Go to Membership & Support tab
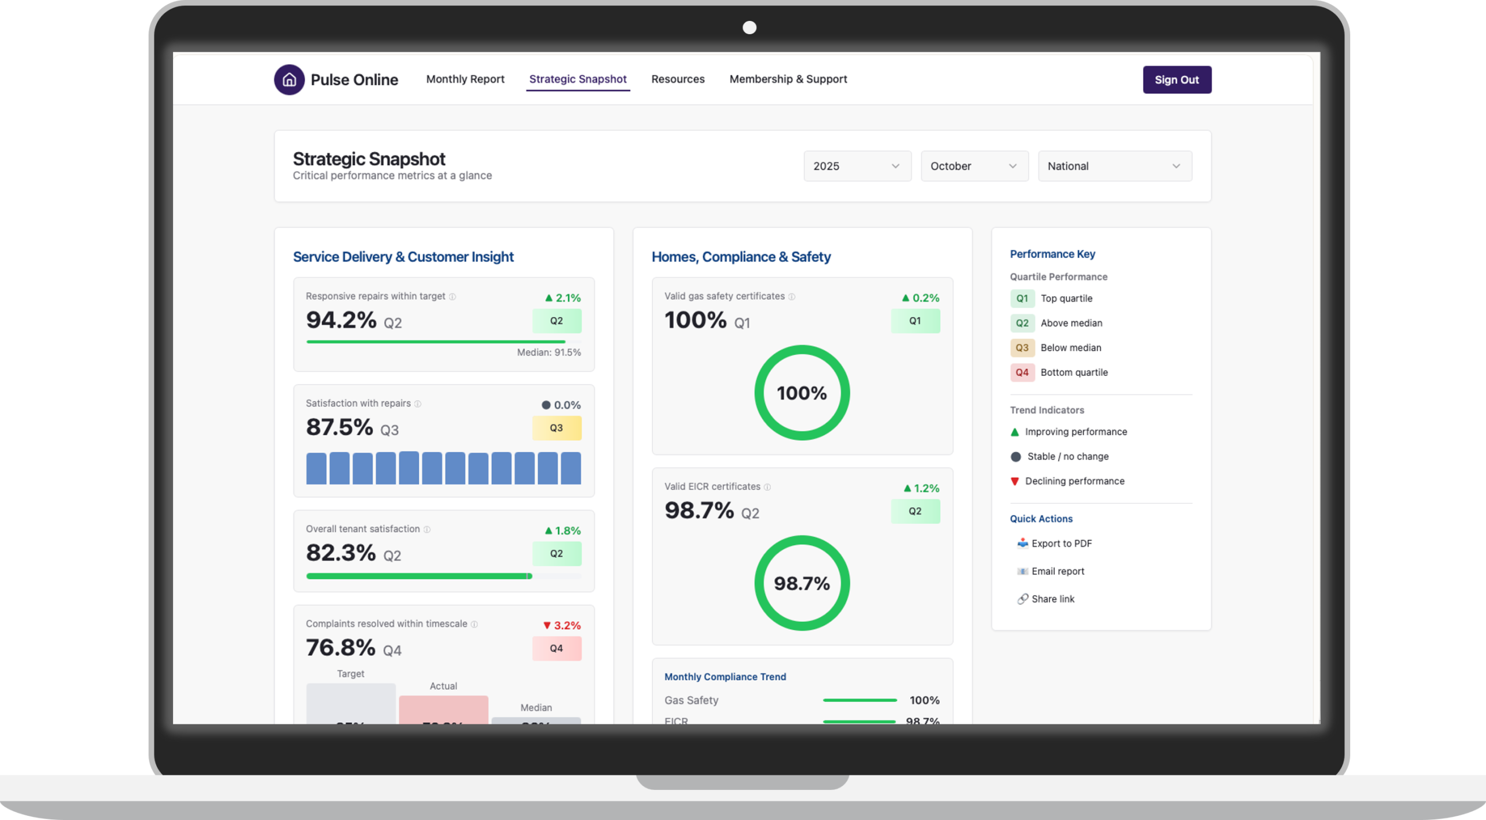The height and width of the screenshot is (820, 1486). point(788,79)
